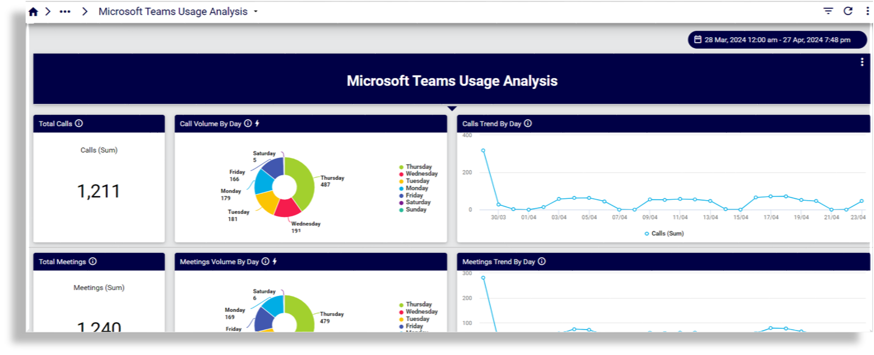Show info for Meetings Volume By Day
874x355 pixels.
[x=265, y=261]
